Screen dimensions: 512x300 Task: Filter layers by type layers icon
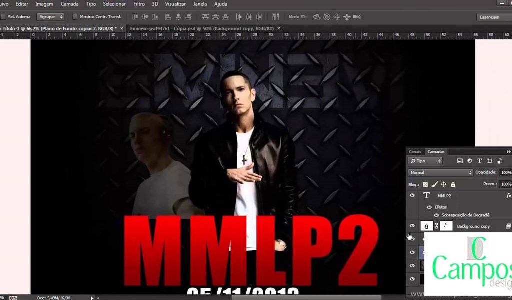pos(479,161)
